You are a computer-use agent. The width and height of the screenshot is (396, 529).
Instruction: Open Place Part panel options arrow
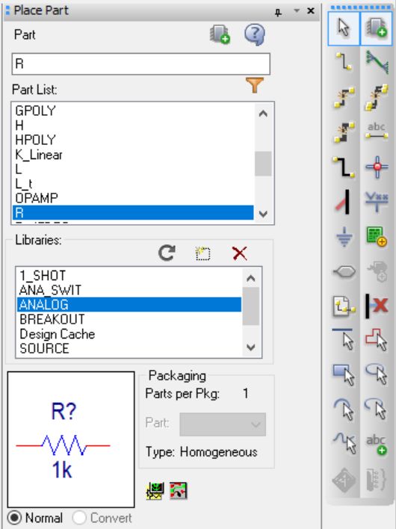click(297, 10)
